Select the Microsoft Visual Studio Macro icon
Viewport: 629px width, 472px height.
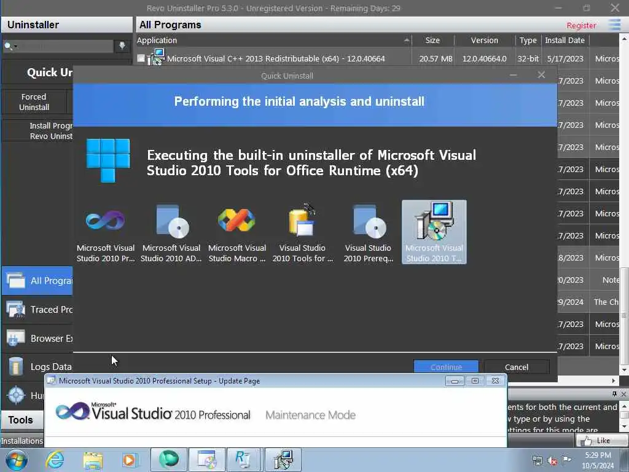click(236, 233)
